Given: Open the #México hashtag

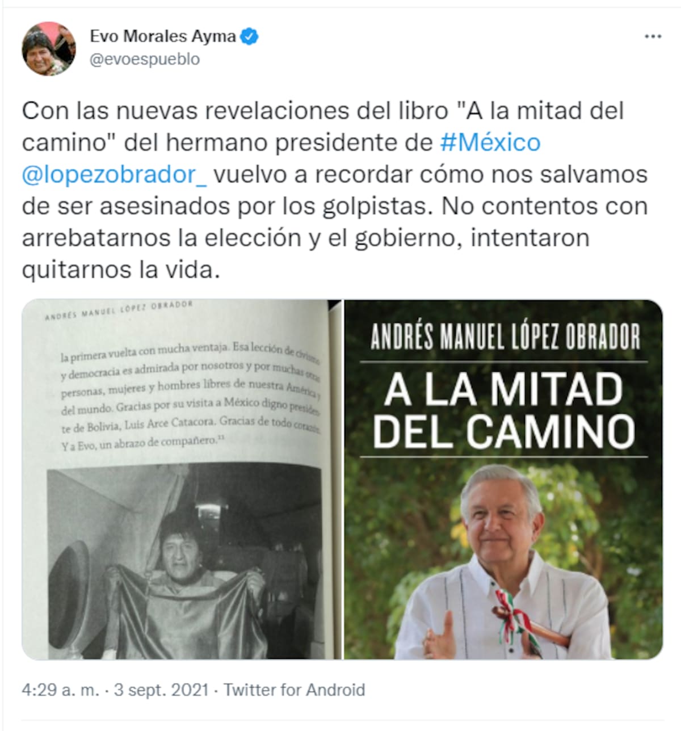Looking at the screenshot, I should (x=490, y=142).
